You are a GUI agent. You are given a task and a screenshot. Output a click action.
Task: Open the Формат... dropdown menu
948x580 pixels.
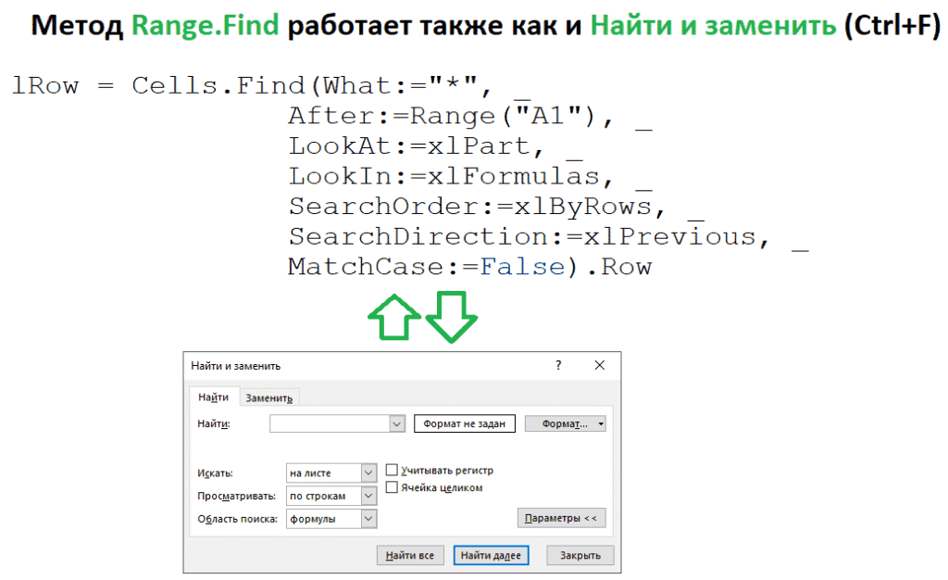click(566, 422)
